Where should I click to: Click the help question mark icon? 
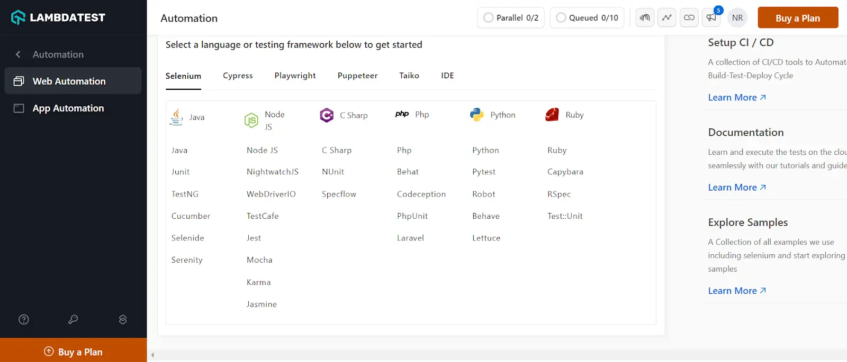(24, 319)
